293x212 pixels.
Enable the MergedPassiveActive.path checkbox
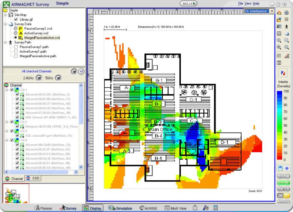point(16,56)
